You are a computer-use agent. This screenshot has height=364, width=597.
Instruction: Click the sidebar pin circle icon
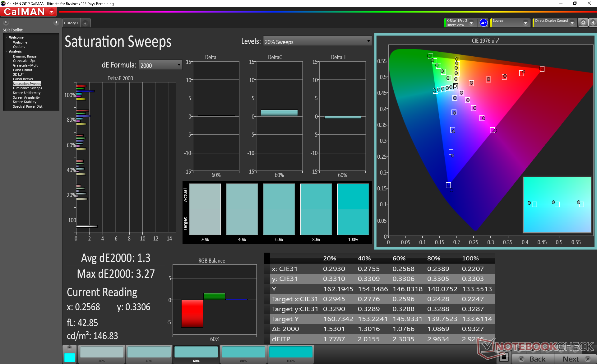click(x=6, y=22)
